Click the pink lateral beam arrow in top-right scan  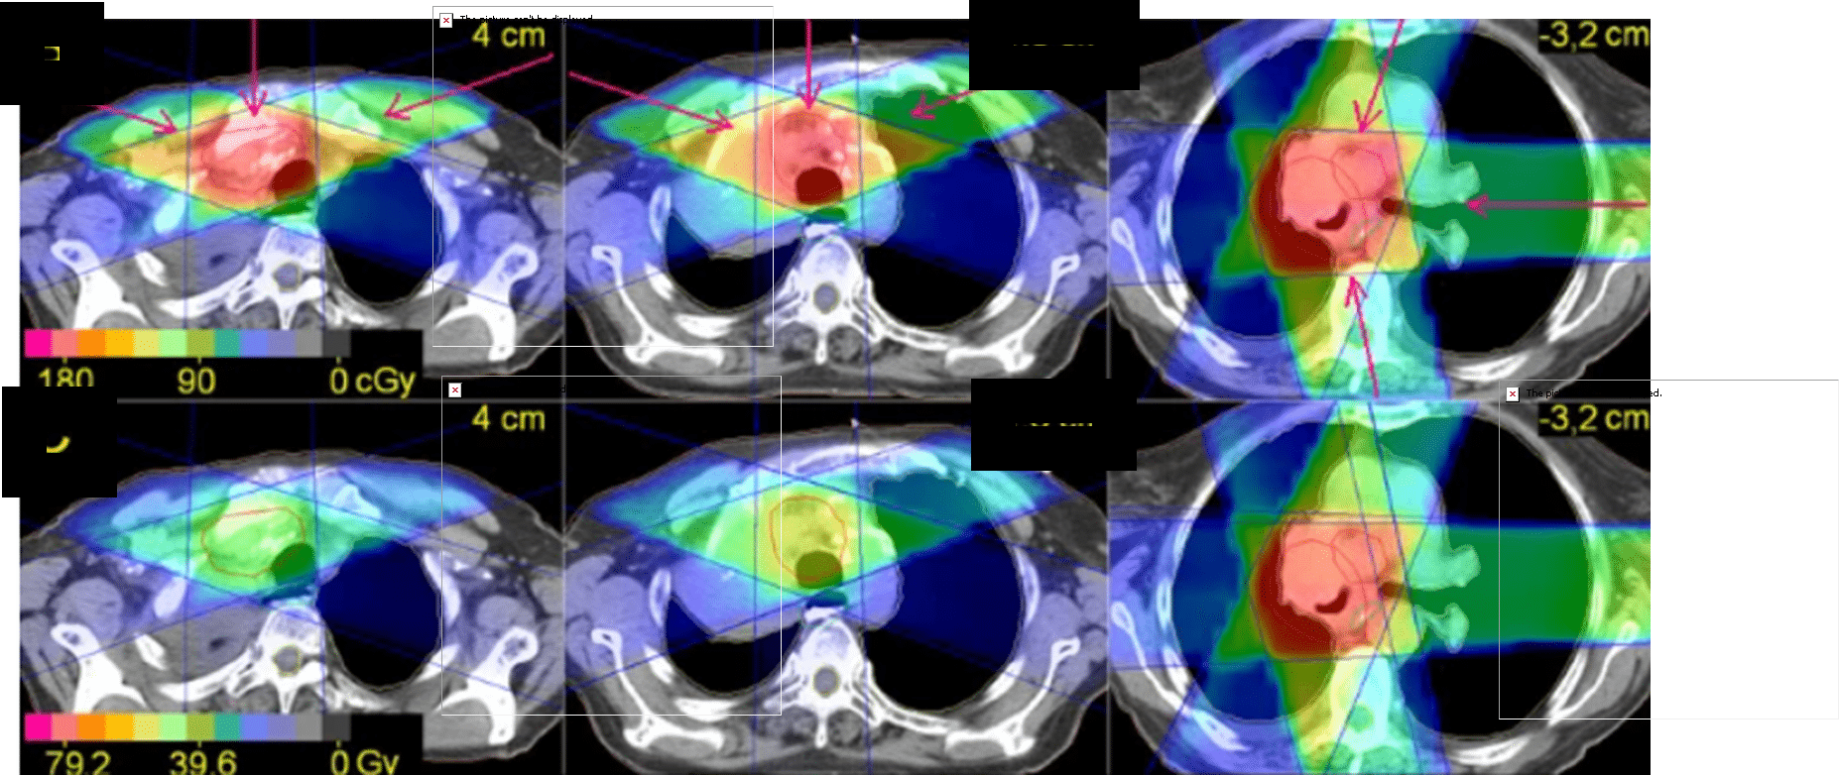[x=1557, y=205]
